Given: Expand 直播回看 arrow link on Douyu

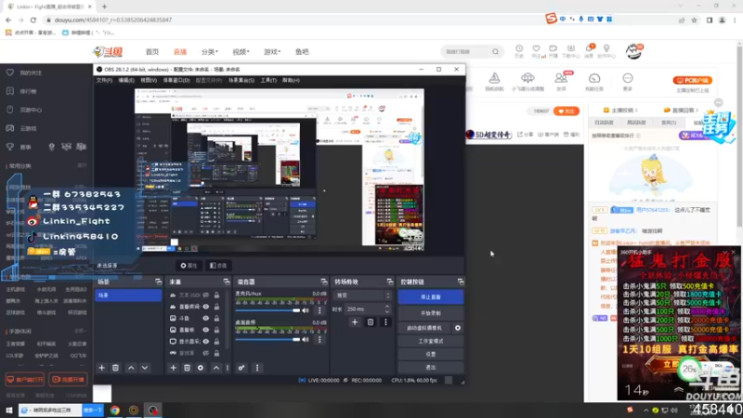Looking at the screenshot, I should coord(681,110).
